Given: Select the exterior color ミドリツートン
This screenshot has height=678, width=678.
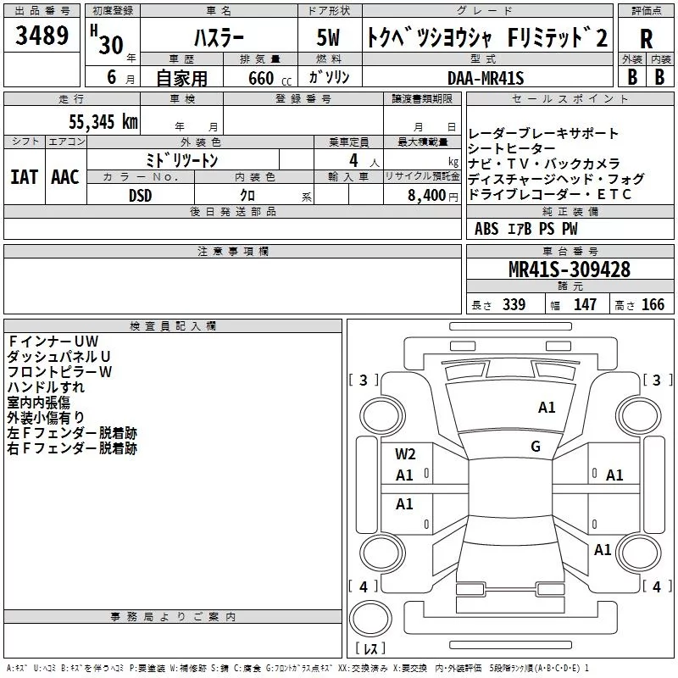Looking at the screenshot, I should [x=182, y=160].
